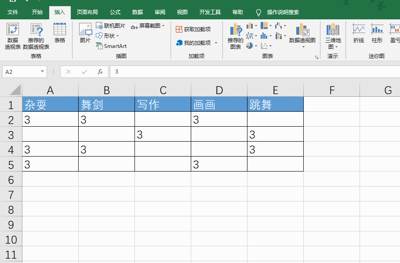
Task: Select cell D5 containing 3
Action: coord(219,164)
